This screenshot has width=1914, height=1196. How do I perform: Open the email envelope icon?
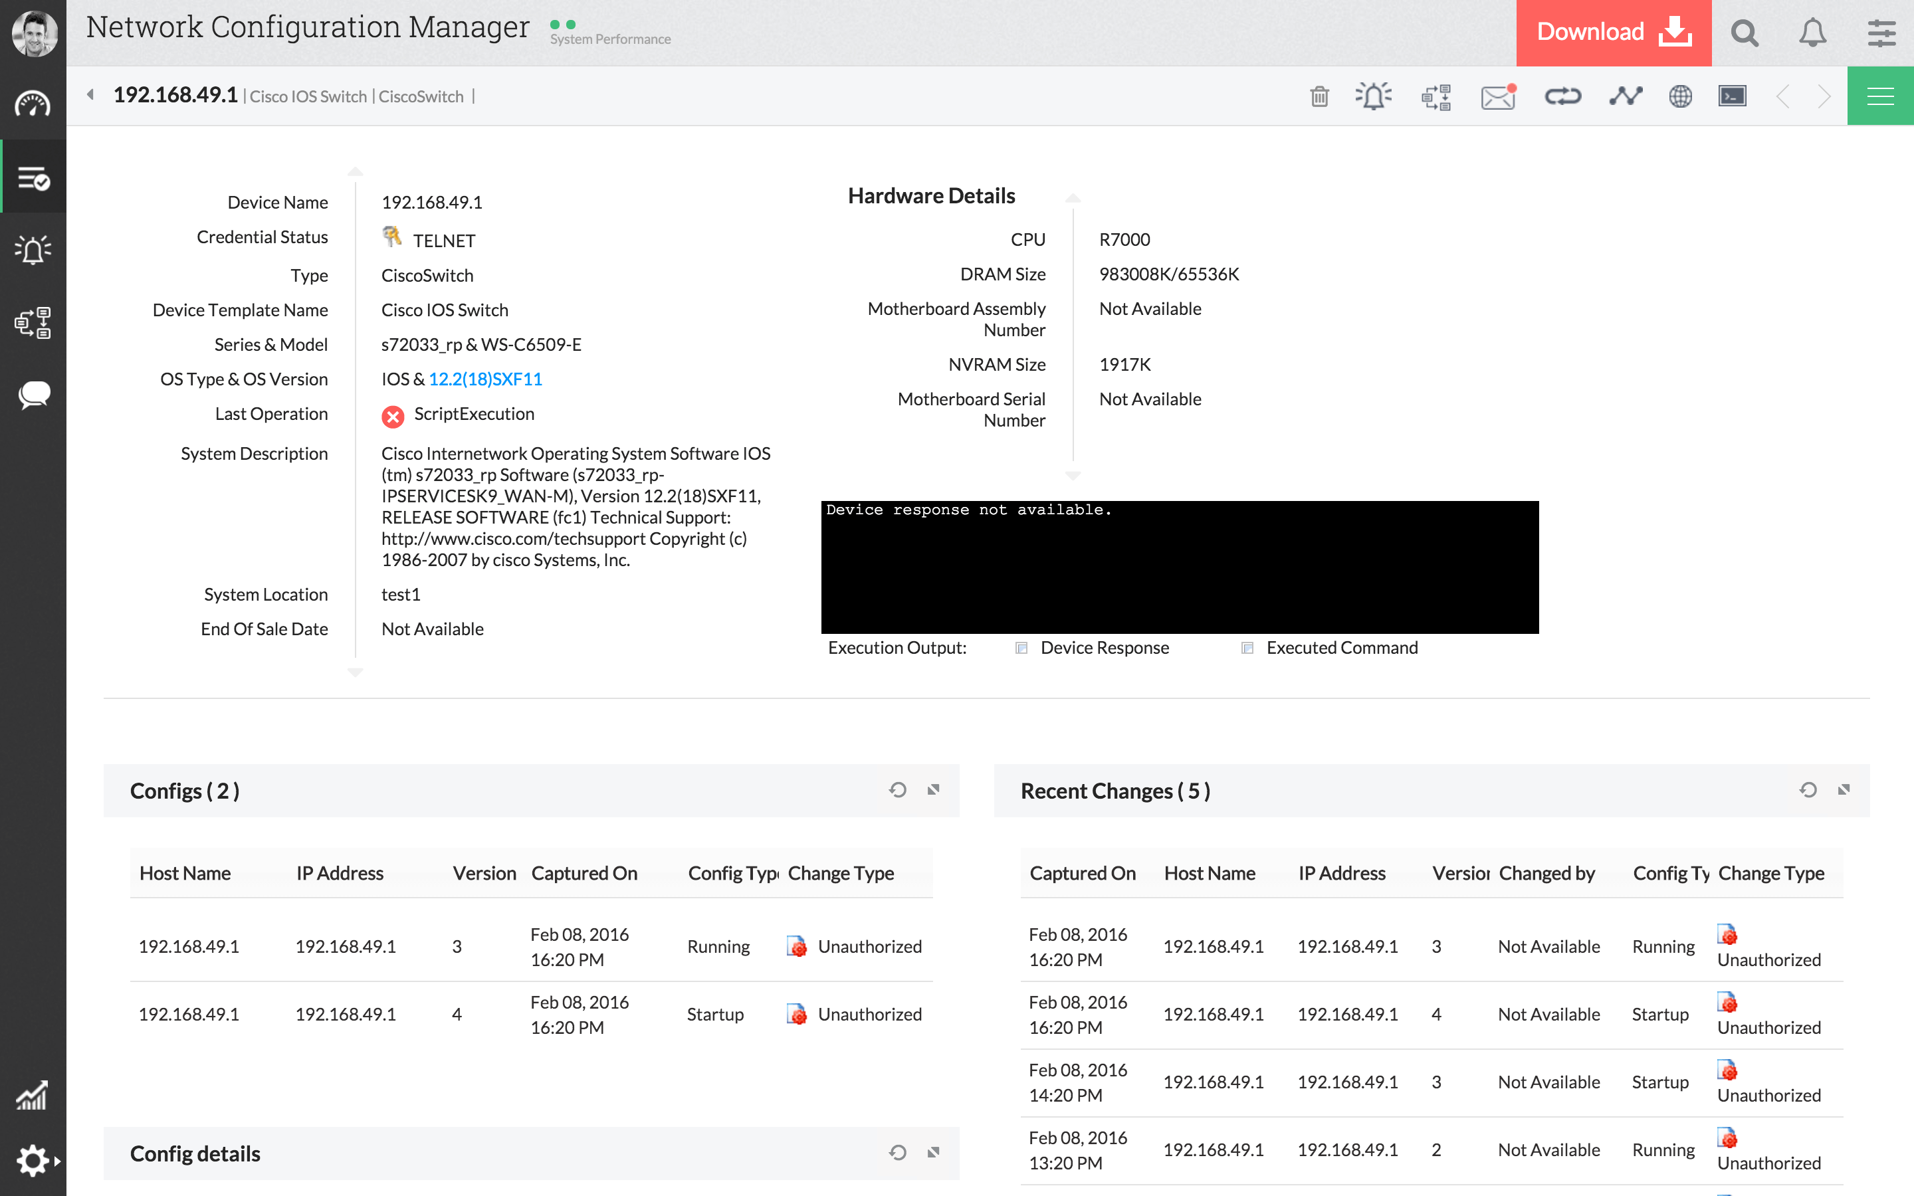(x=1497, y=96)
